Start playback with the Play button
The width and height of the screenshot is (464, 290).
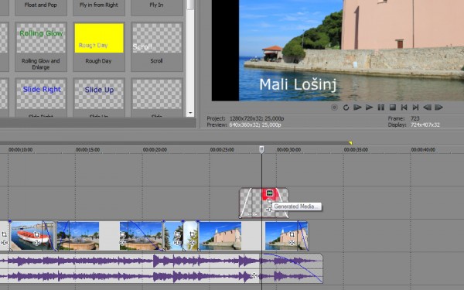click(x=369, y=107)
